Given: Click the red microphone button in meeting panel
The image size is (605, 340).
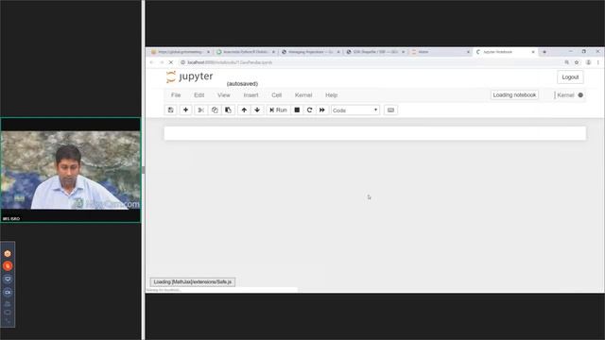Looking at the screenshot, I should click(8, 266).
